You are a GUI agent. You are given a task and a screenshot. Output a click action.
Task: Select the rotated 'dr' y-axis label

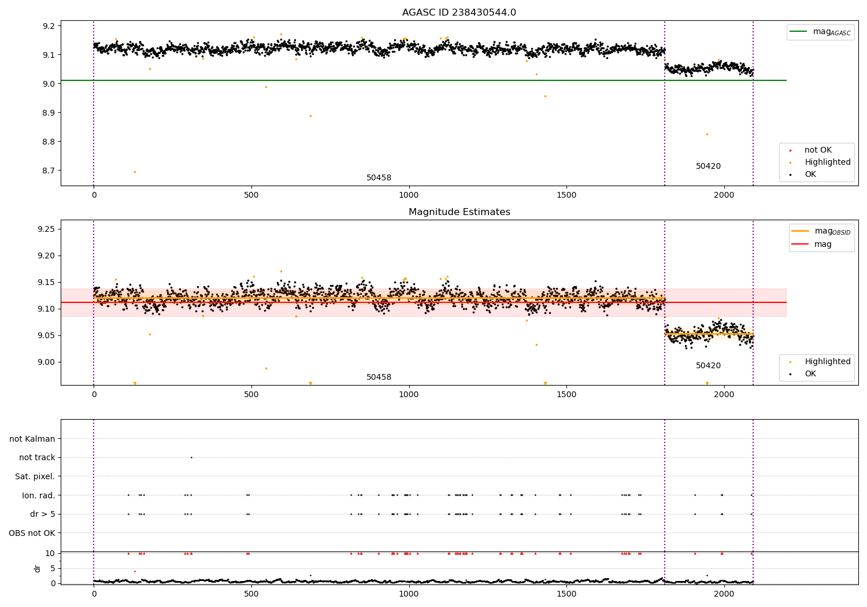coord(38,568)
